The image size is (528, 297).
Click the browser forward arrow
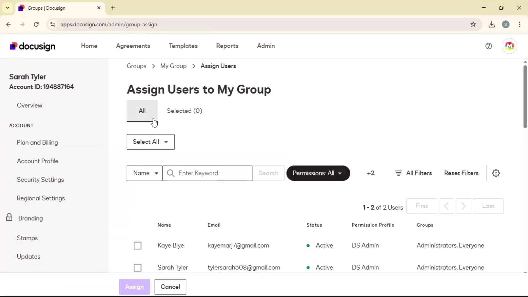point(22,24)
